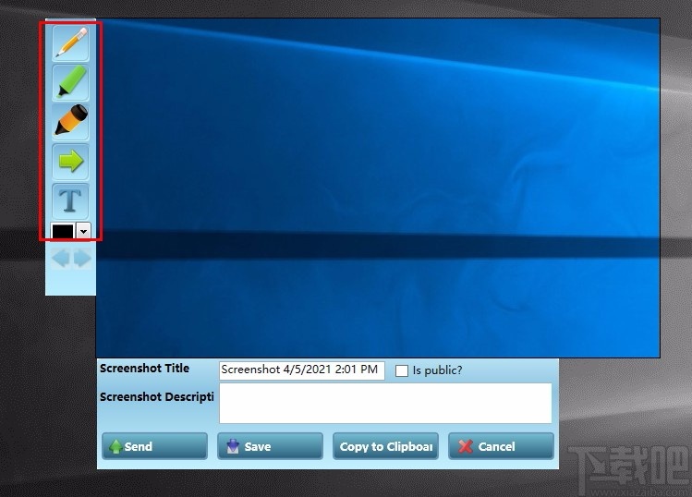
Task: Select the pencil drawing tool
Action: pos(70,43)
